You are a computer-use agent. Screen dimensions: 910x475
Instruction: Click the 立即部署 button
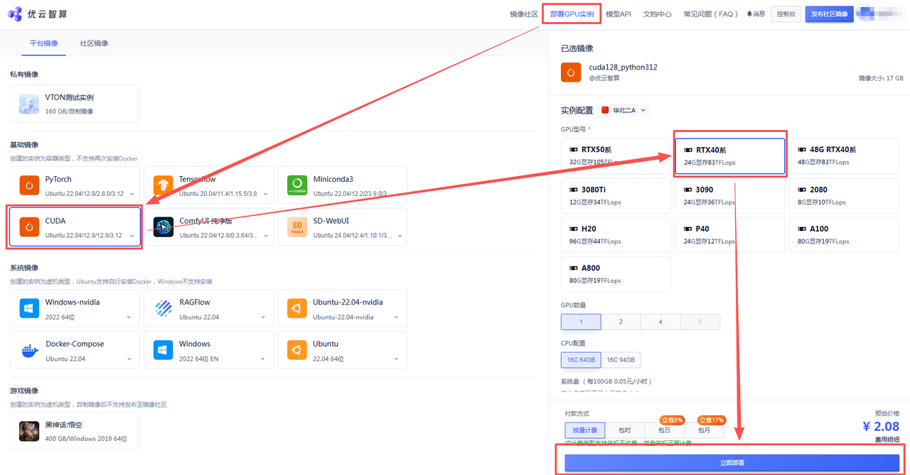(732, 463)
